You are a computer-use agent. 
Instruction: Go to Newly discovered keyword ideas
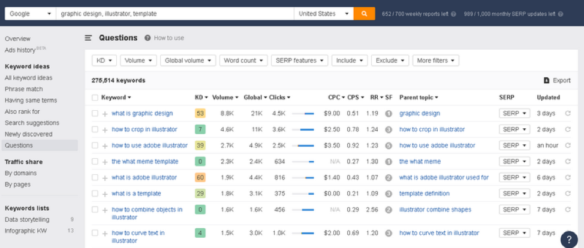[x=28, y=134]
